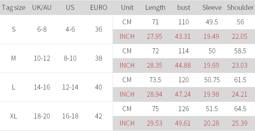The height and width of the screenshot is (131, 255).
Task: Click the Sleeve column header
Action: (x=212, y=8)
